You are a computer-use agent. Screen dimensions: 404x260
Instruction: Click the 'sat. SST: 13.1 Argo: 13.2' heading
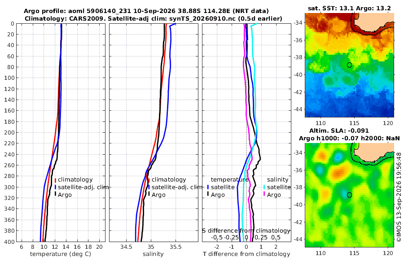pos(349,8)
